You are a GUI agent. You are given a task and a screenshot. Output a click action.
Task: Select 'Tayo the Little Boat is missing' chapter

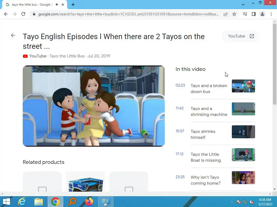(x=206, y=157)
